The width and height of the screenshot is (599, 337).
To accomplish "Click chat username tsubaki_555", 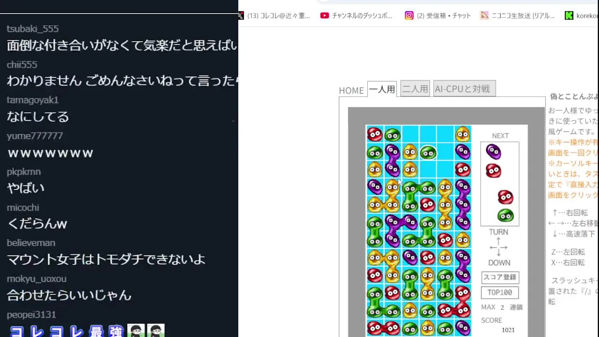I will (33, 29).
